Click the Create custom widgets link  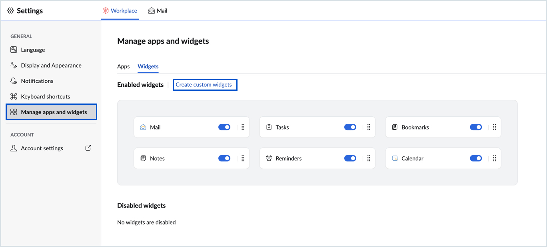click(x=204, y=85)
